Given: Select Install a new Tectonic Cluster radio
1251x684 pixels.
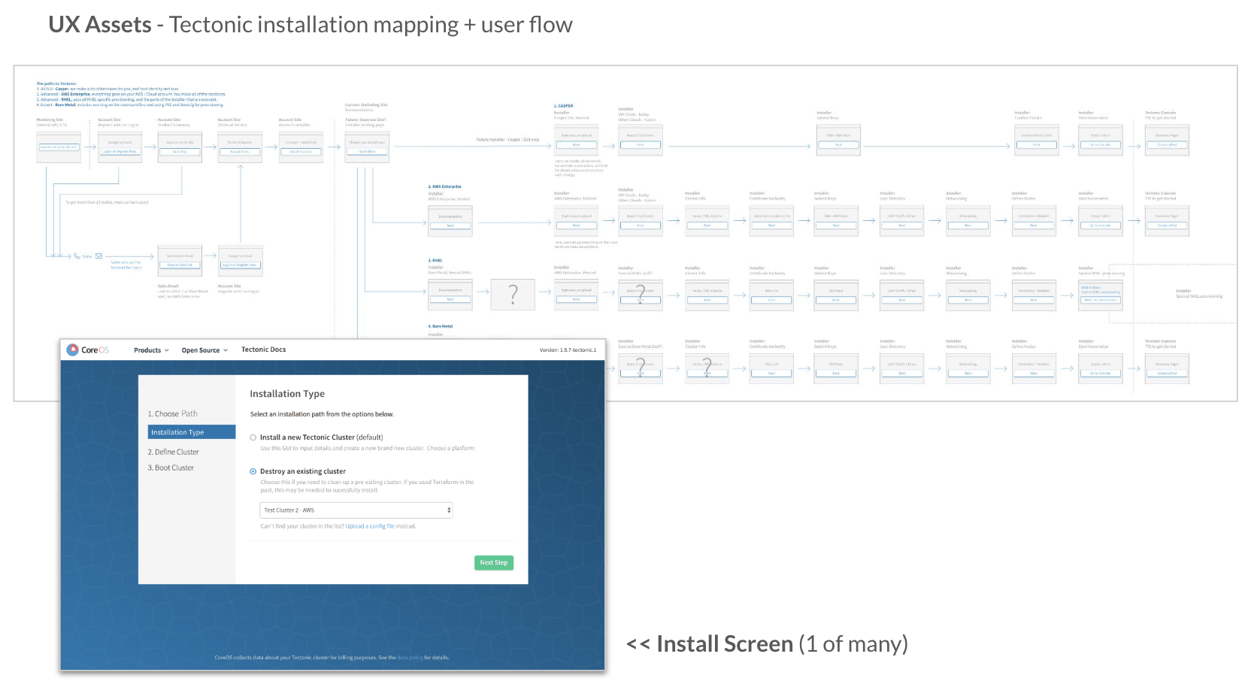Looking at the screenshot, I should click(253, 437).
